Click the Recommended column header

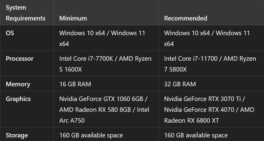(186, 18)
